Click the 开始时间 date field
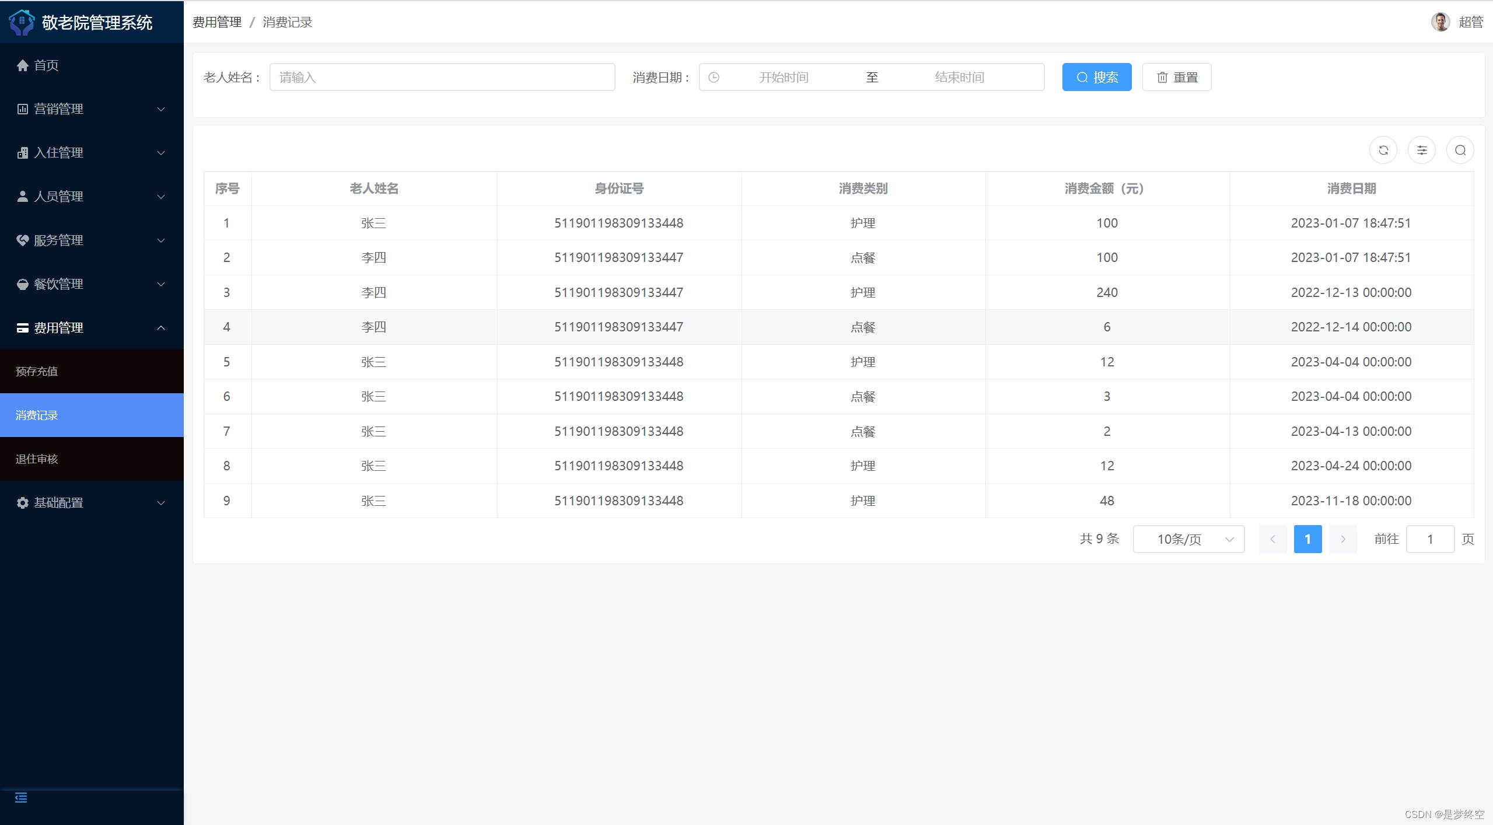 (x=784, y=78)
